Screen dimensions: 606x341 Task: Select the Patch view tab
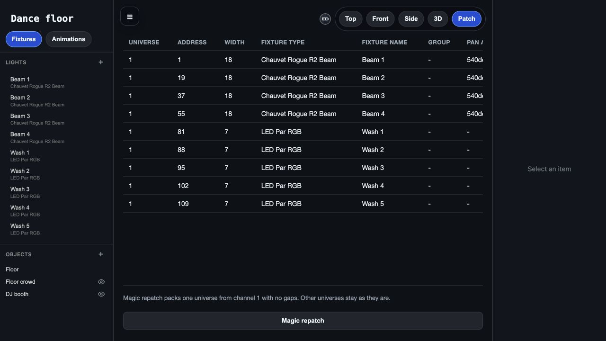click(x=466, y=19)
